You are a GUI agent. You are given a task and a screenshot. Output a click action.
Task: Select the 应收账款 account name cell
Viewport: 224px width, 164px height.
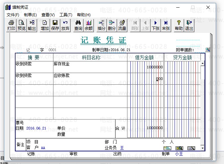[x=90, y=76]
